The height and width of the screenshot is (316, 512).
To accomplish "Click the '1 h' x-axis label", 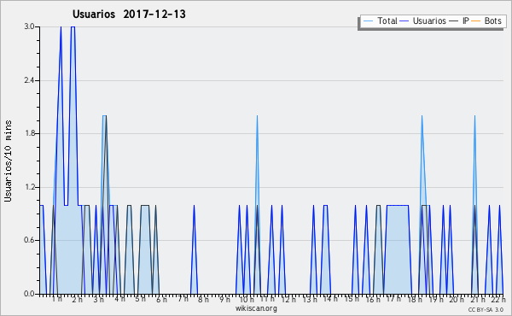I will 57,299.
